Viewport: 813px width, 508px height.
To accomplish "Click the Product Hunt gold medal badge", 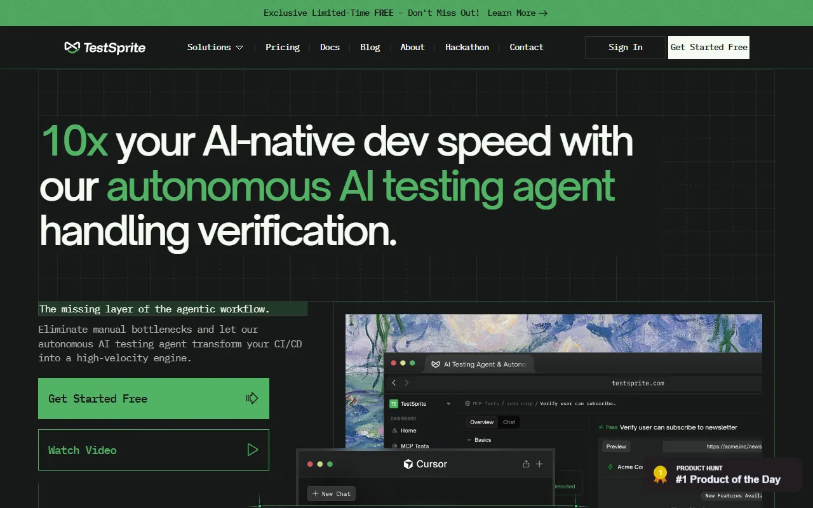I will pos(661,474).
